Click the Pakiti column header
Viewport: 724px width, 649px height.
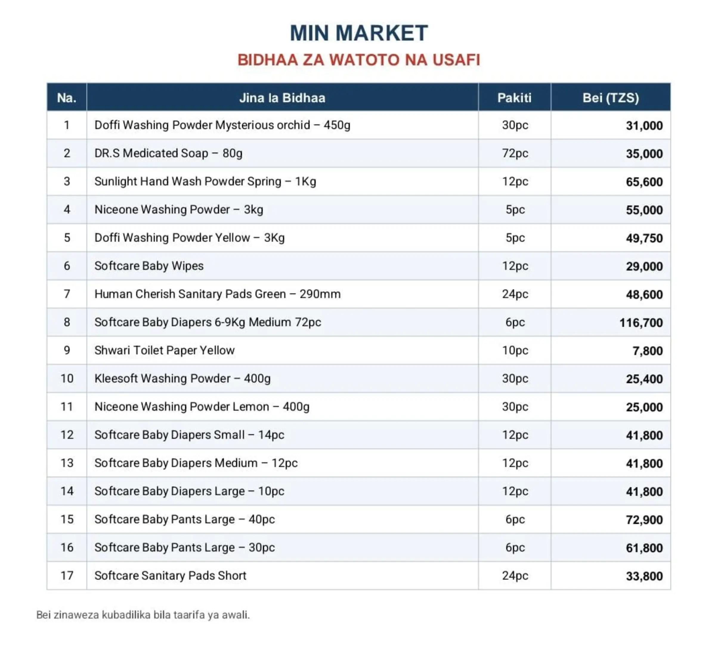click(x=514, y=98)
